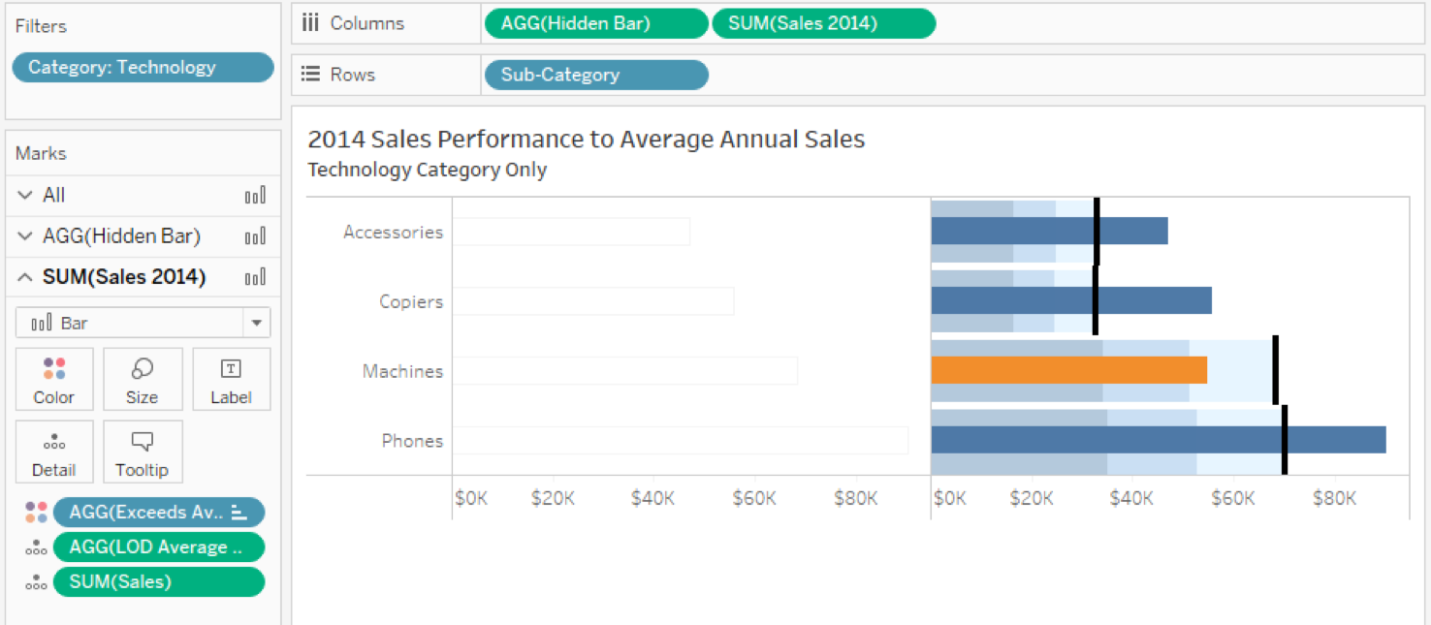Open the Color property on the Marks card
Screen dimensions: 1431x625
pos(54,379)
